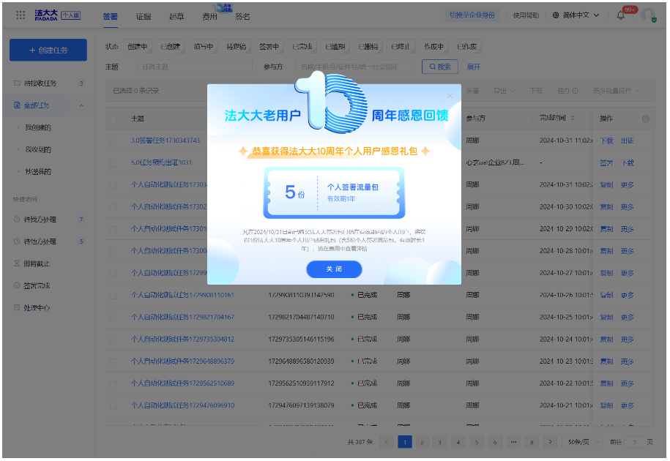Click the 任务主题 input field
This screenshot has width=670, height=461.
195,67
